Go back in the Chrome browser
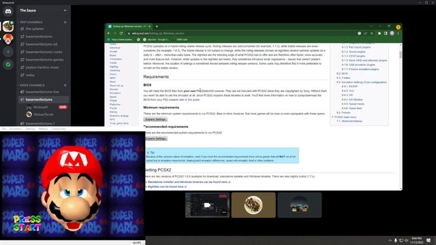Image resolution: width=436 pixels, height=245 pixels. [109, 33]
